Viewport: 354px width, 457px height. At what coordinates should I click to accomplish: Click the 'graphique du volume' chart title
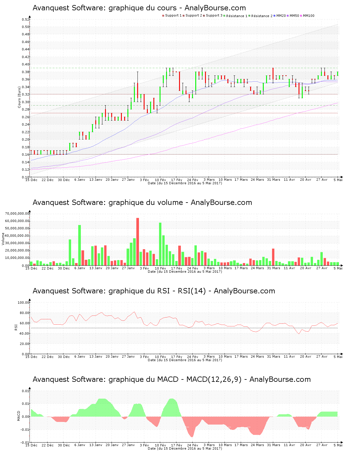142,203
